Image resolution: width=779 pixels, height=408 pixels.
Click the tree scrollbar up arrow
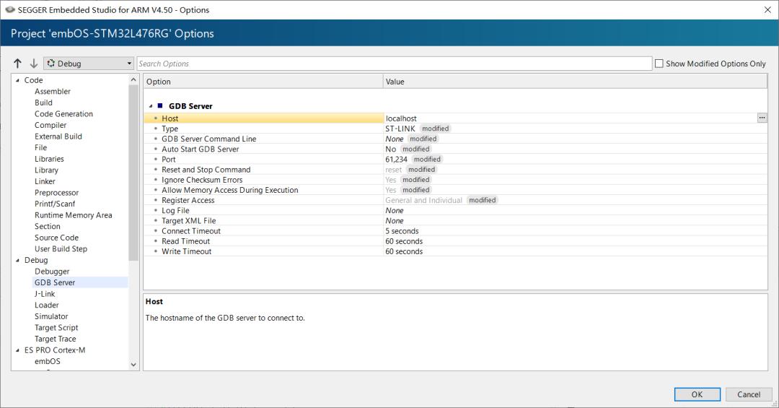click(x=133, y=79)
